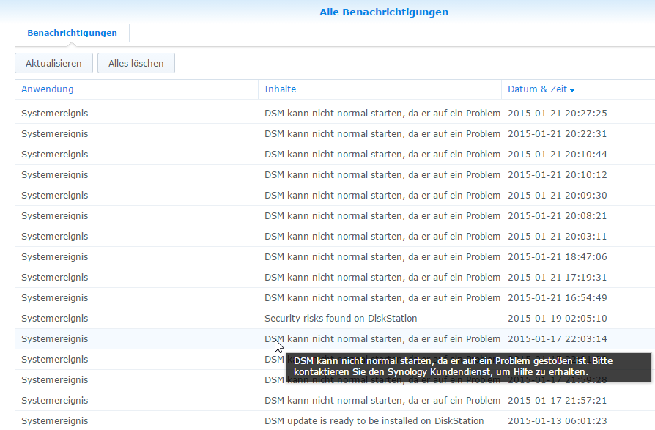Viewport: 655px width, 430px height.
Task: Click Systemereignis in the 2015-01-19 02:05:10 row
Action: [x=55, y=318]
